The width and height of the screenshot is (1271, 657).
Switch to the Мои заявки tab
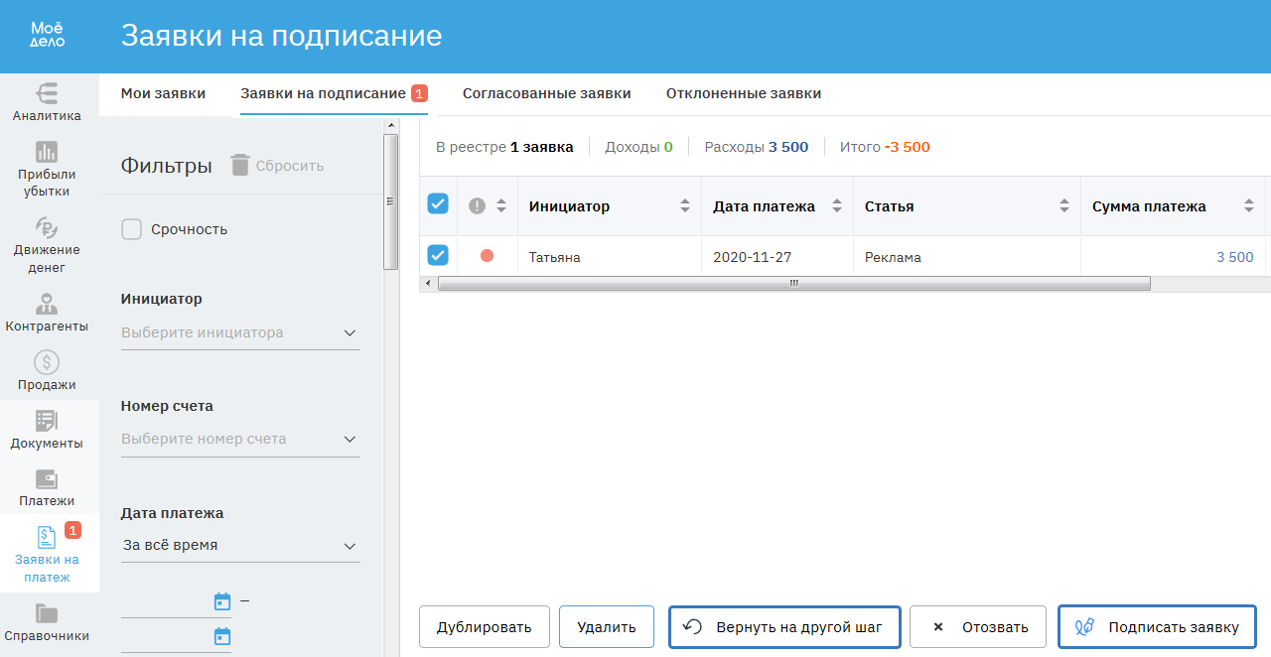point(163,94)
